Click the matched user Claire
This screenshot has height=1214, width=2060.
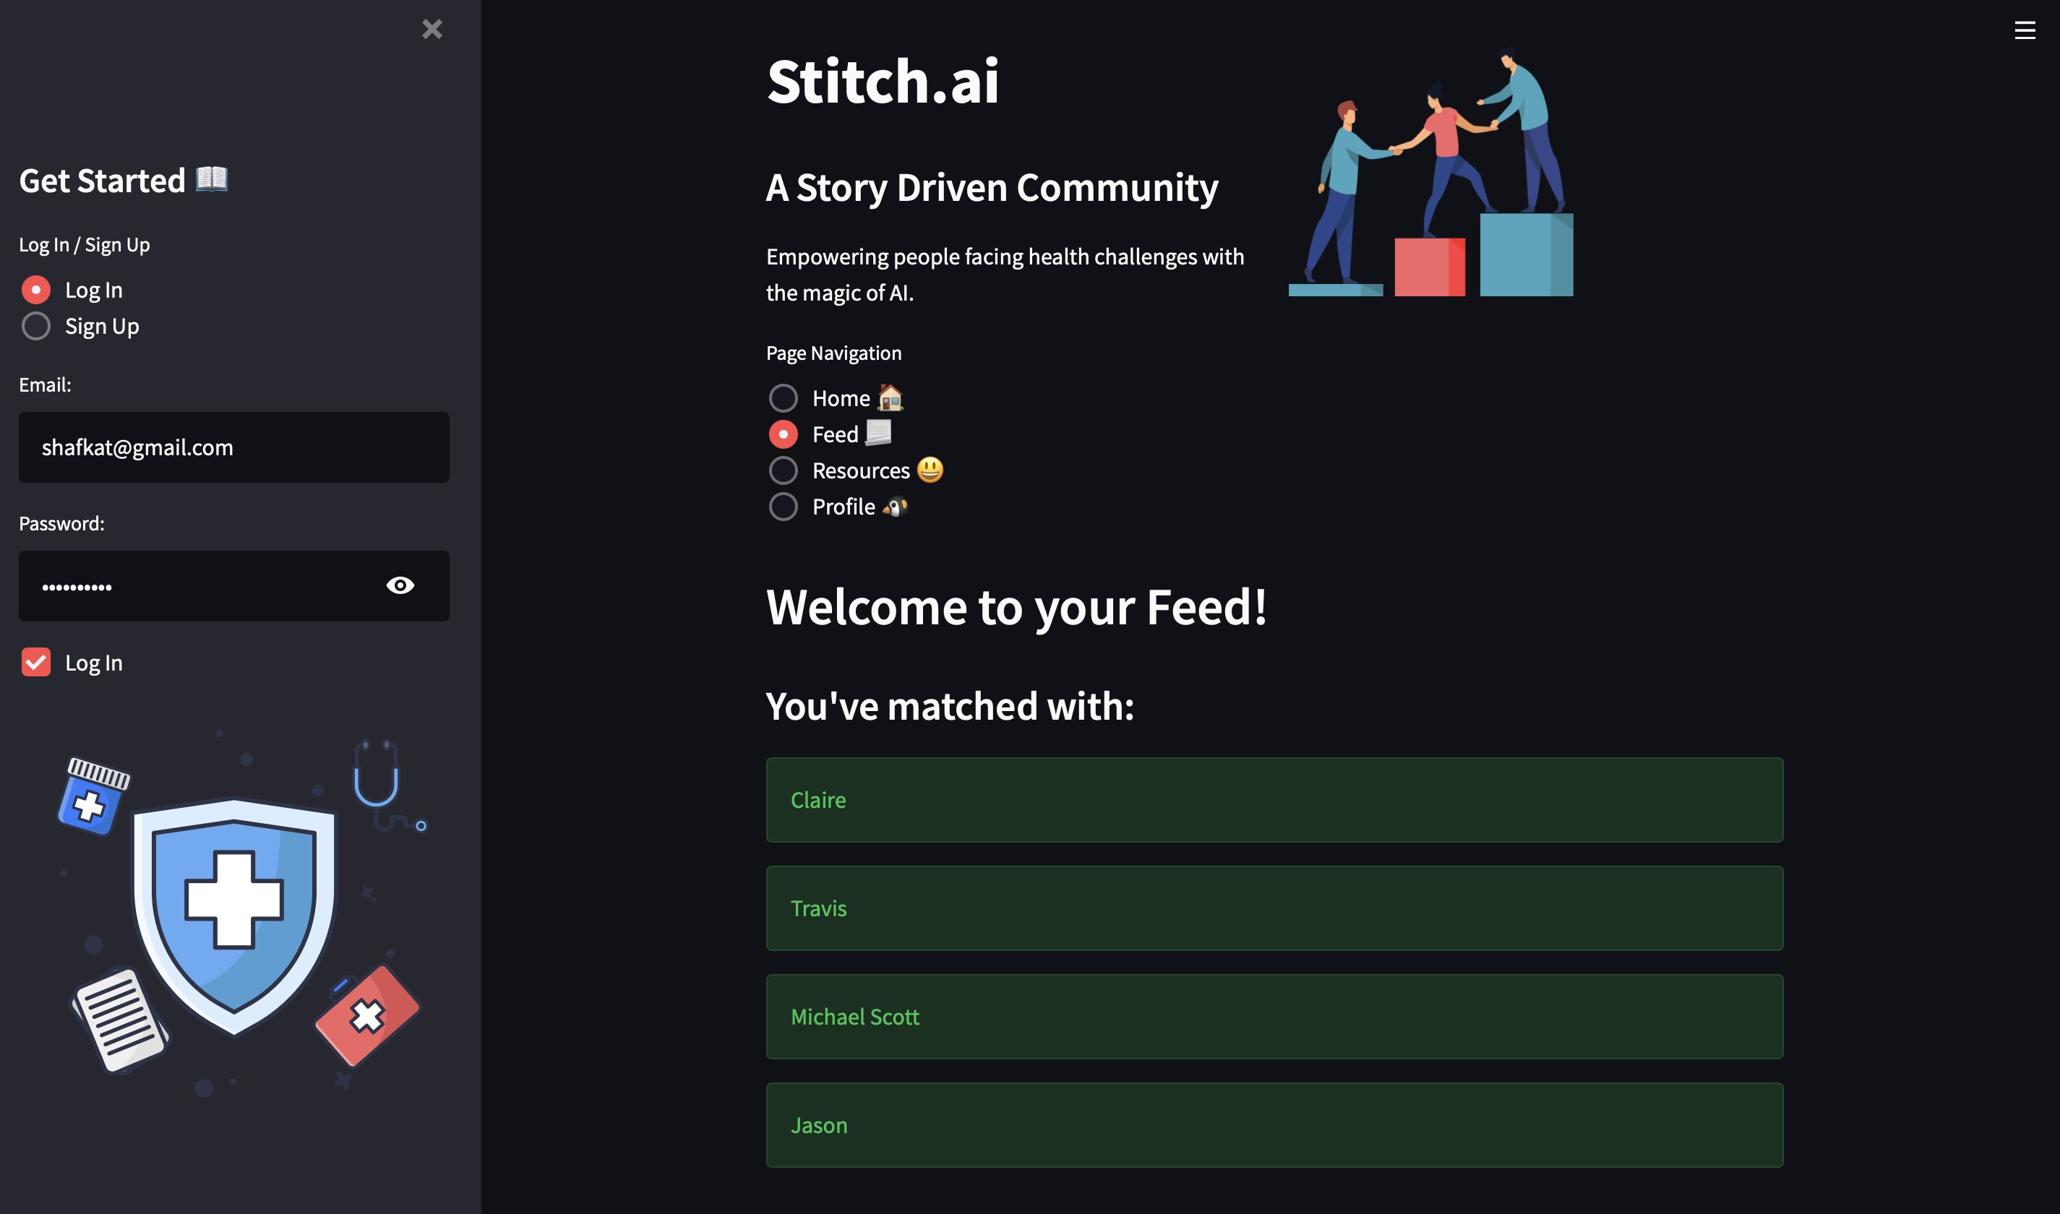[x=1274, y=800]
